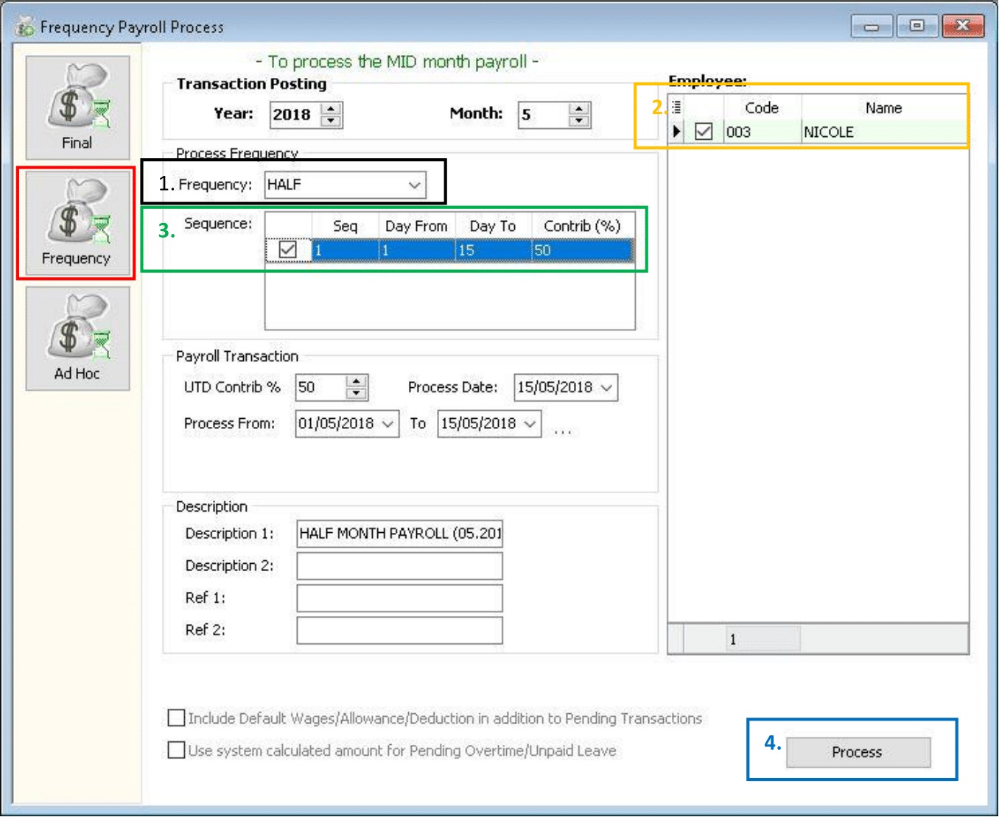The height and width of the screenshot is (817, 999).
Task: Increase the Year value with up arrow
Action: pyautogui.click(x=332, y=108)
